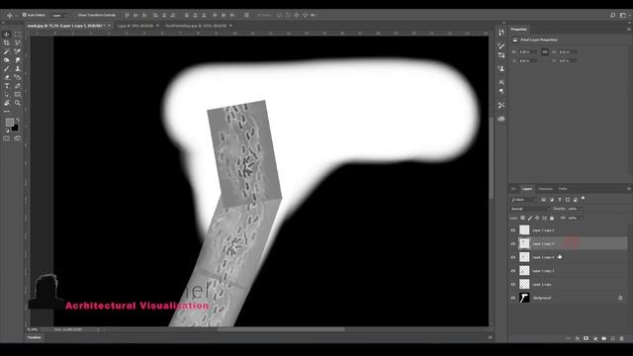The height and width of the screenshot is (356, 633).
Task: Open the Auto-Select Layer dropdown
Action: point(59,15)
